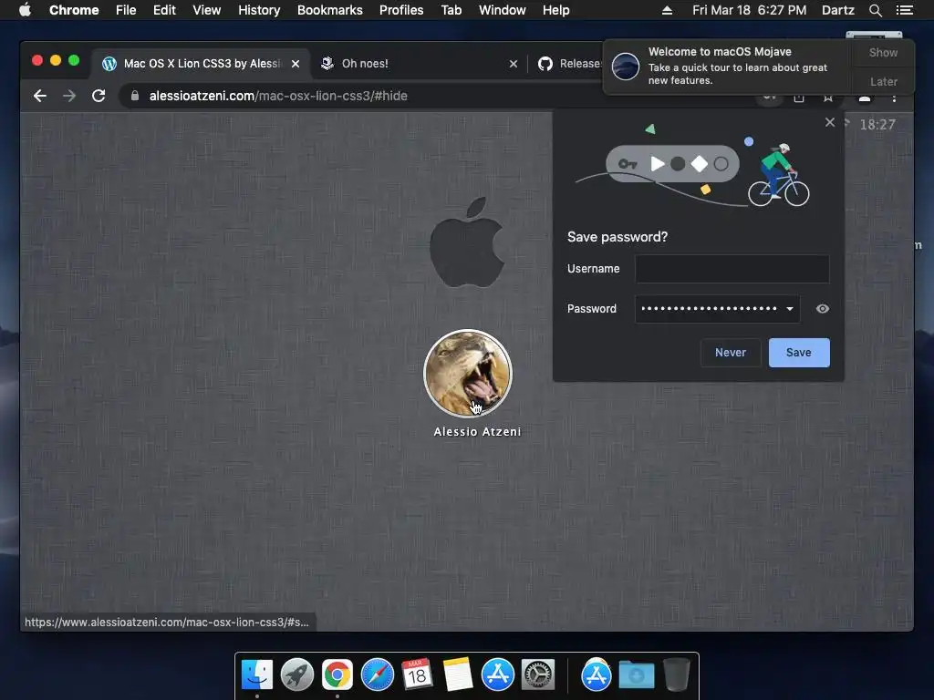Switch to the GitHub Releases tab
Viewport: 934px width, 700px height.
[x=569, y=64]
